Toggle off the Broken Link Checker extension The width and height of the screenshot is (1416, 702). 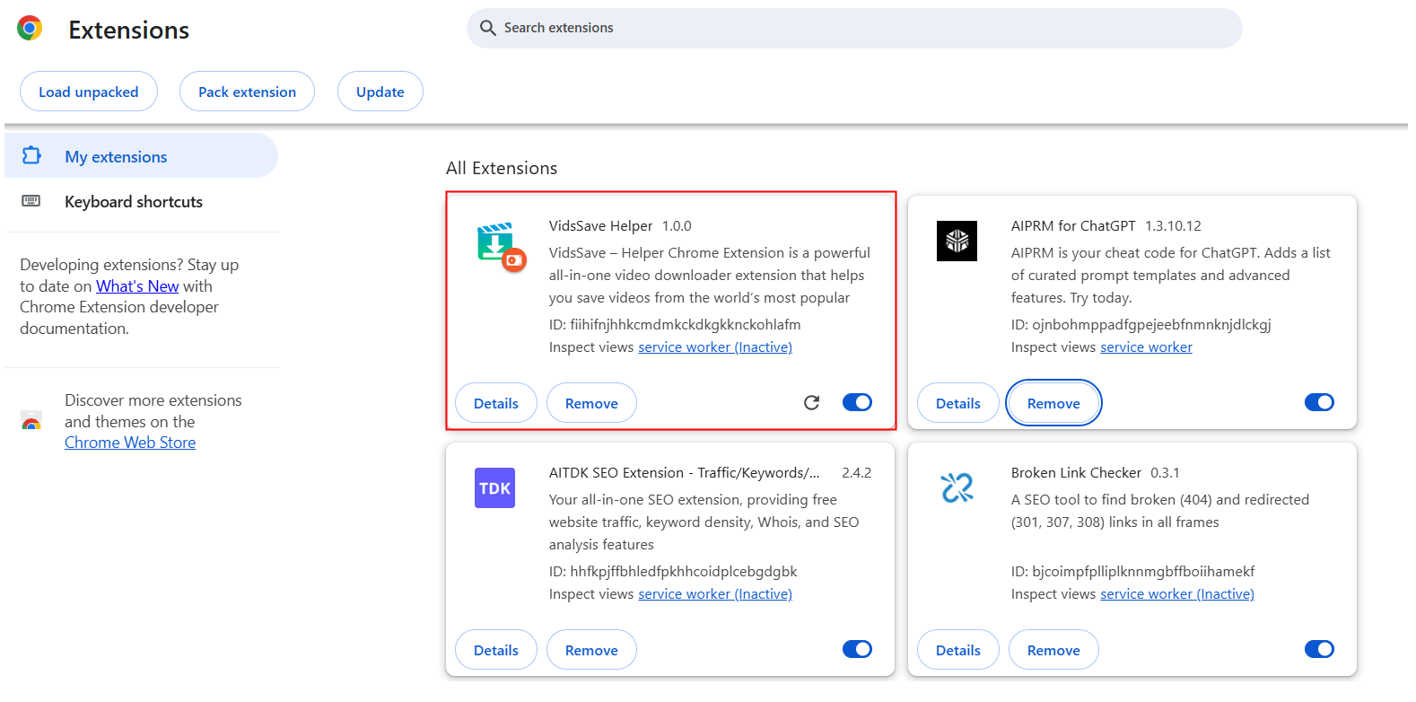(x=1319, y=649)
